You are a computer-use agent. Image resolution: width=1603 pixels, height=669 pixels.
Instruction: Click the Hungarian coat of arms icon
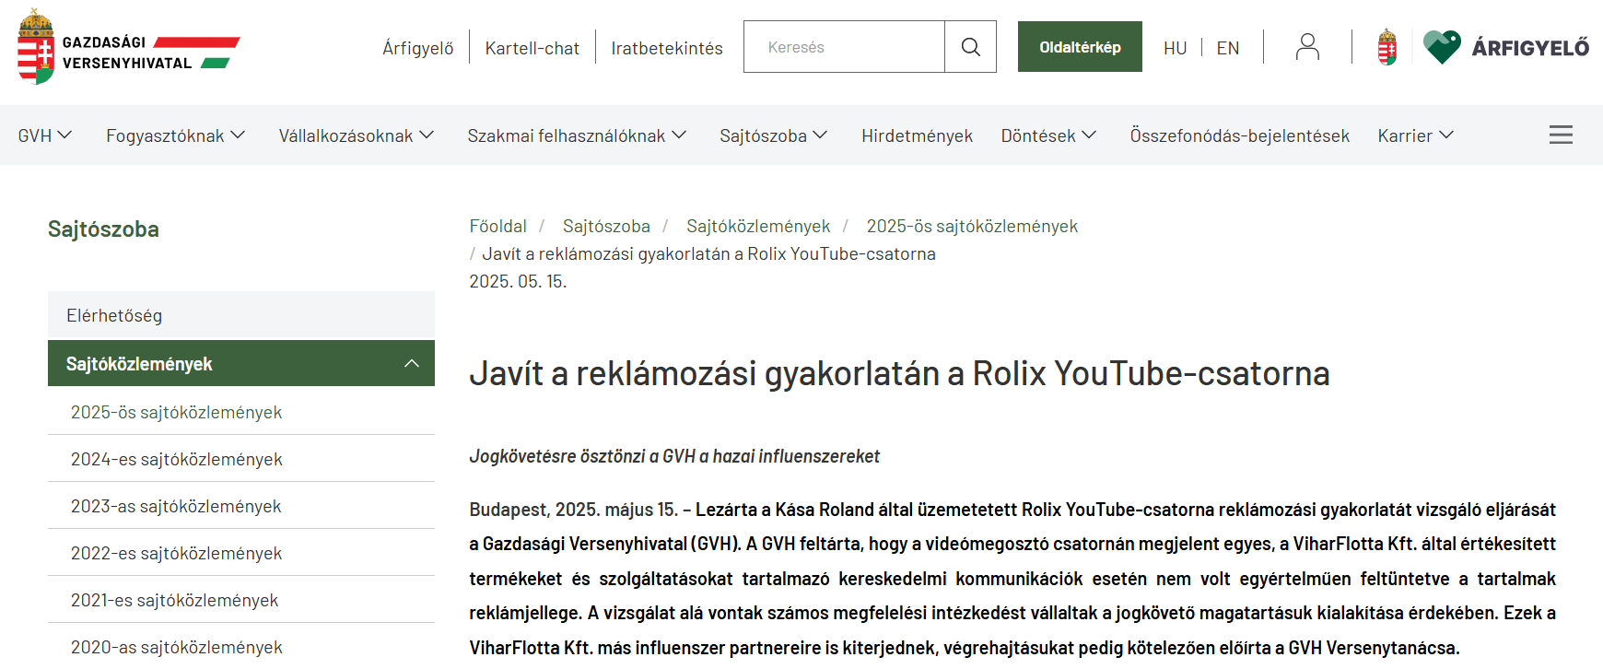click(1387, 47)
